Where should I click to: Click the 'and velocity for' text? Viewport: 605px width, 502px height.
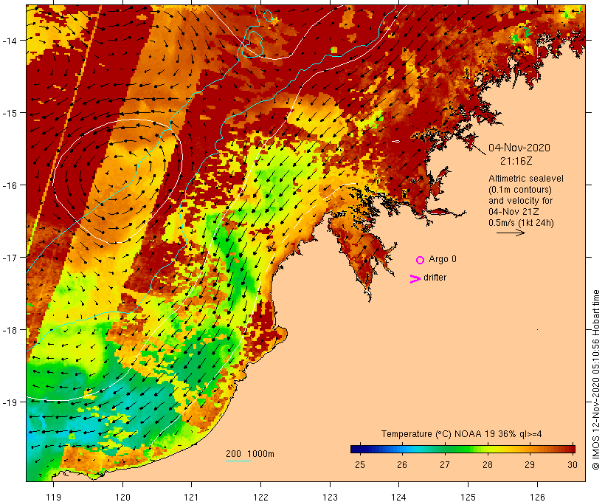(520, 200)
